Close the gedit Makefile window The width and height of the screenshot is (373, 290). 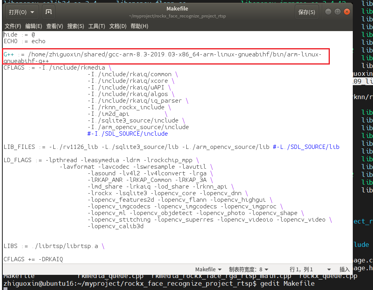point(347,12)
